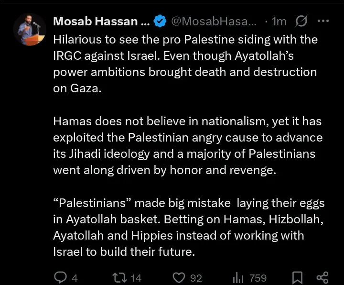Image resolution: width=344 pixels, height=285 pixels.
Task: Open the share post icon
Action: click(x=322, y=277)
